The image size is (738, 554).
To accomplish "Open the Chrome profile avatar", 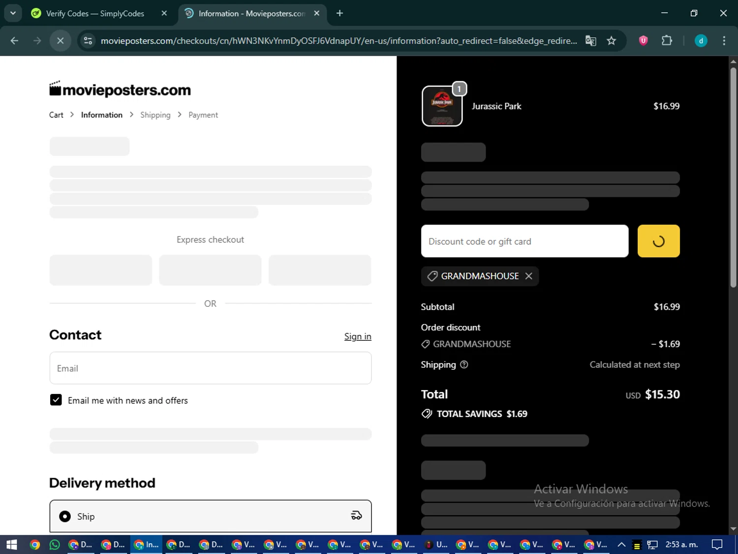I will click(701, 41).
